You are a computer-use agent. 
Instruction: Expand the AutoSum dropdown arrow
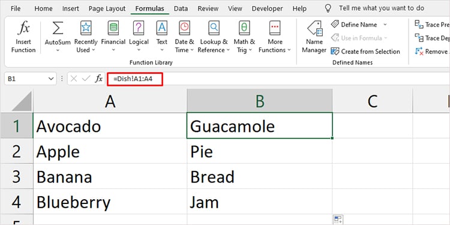(x=58, y=50)
